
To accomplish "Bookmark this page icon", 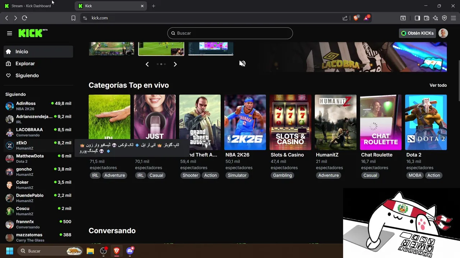I will (73, 18).
